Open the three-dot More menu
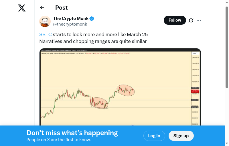The height and width of the screenshot is (146, 229). point(199,20)
